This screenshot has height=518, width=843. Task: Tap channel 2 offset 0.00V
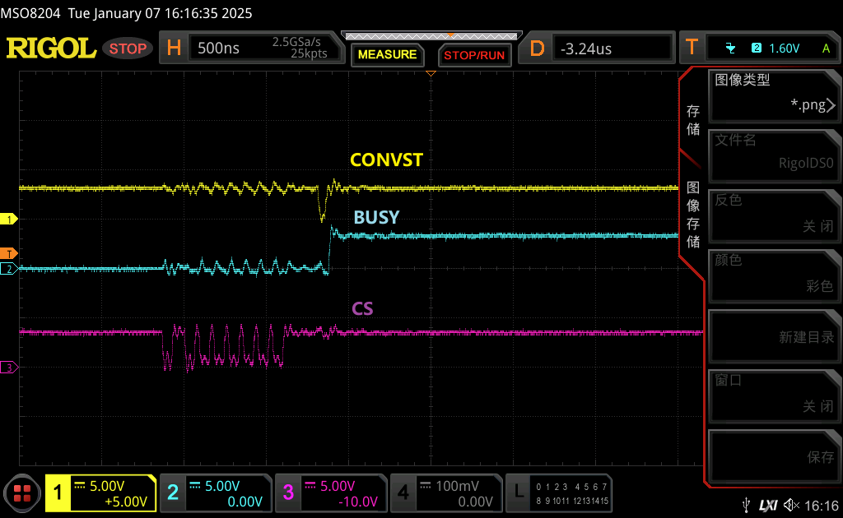[245, 502]
